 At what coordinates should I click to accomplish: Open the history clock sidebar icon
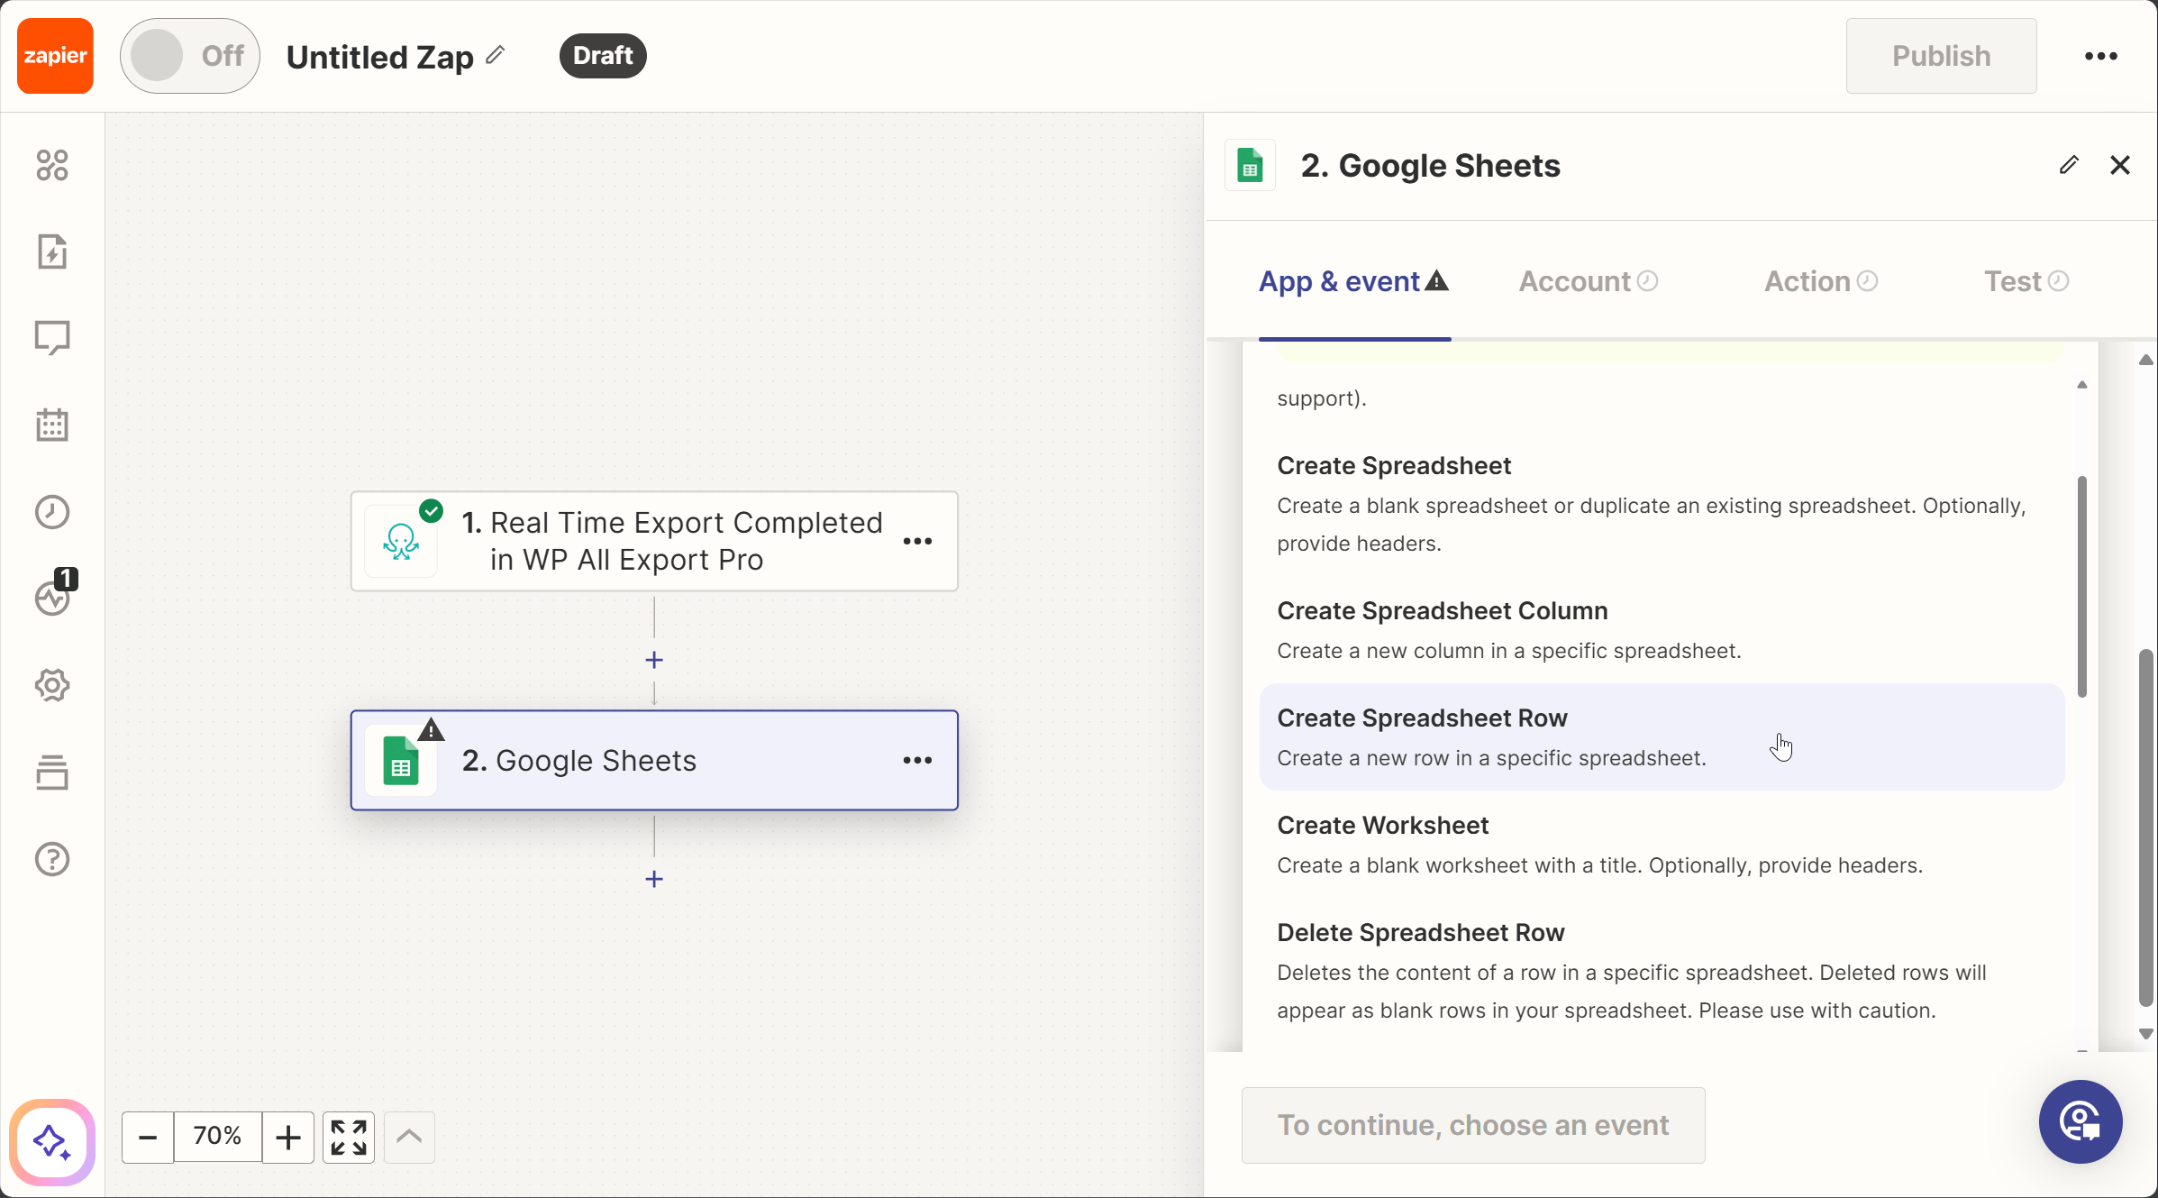pyautogui.click(x=52, y=511)
